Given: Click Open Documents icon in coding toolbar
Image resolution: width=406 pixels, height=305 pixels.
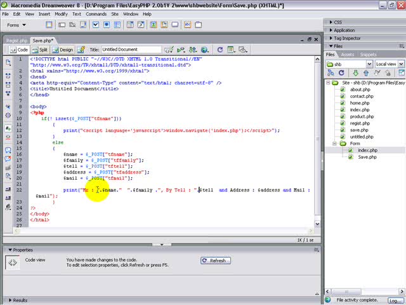Looking at the screenshot, I should (8, 63).
